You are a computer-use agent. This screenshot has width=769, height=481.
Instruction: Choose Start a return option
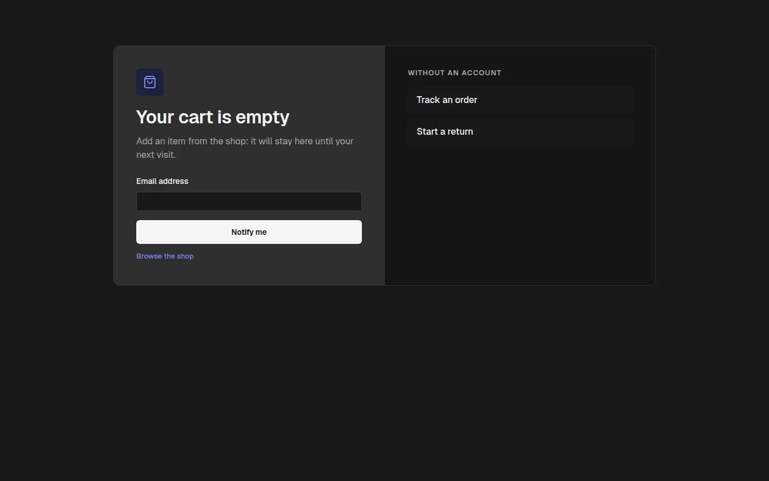pos(520,132)
